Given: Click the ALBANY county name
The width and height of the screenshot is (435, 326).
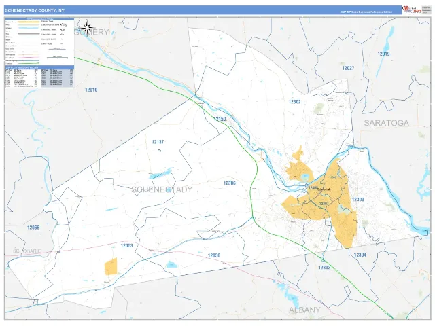Looking at the screenshot, I should [304, 310].
